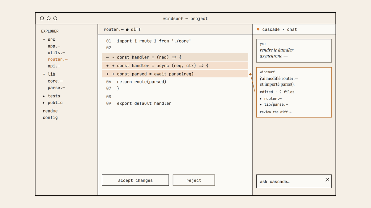The width and height of the screenshot is (371, 208).
Task: Click window title windsurf — project
Action: point(185,18)
